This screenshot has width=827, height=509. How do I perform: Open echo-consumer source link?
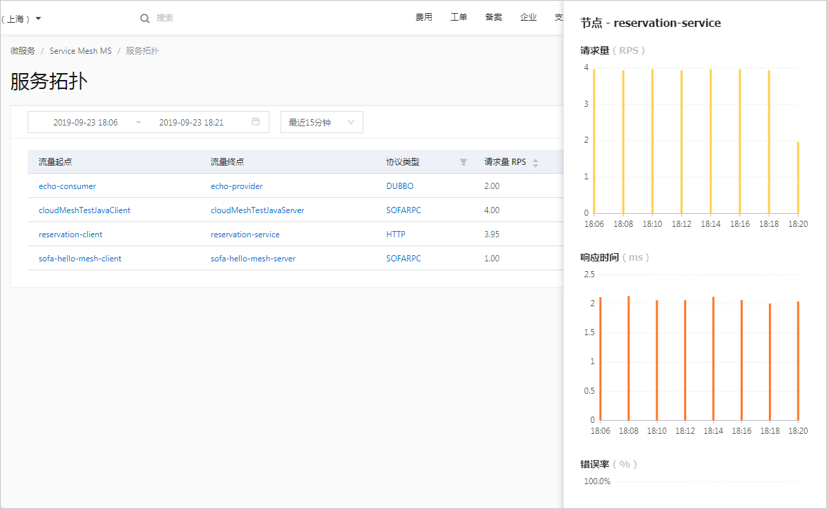point(67,186)
